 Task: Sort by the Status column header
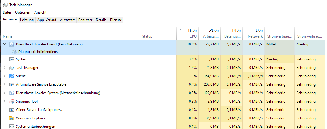(158, 33)
